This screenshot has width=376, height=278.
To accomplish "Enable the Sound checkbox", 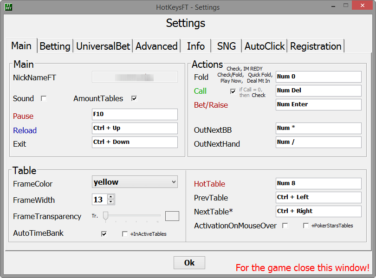I will [x=44, y=98].
